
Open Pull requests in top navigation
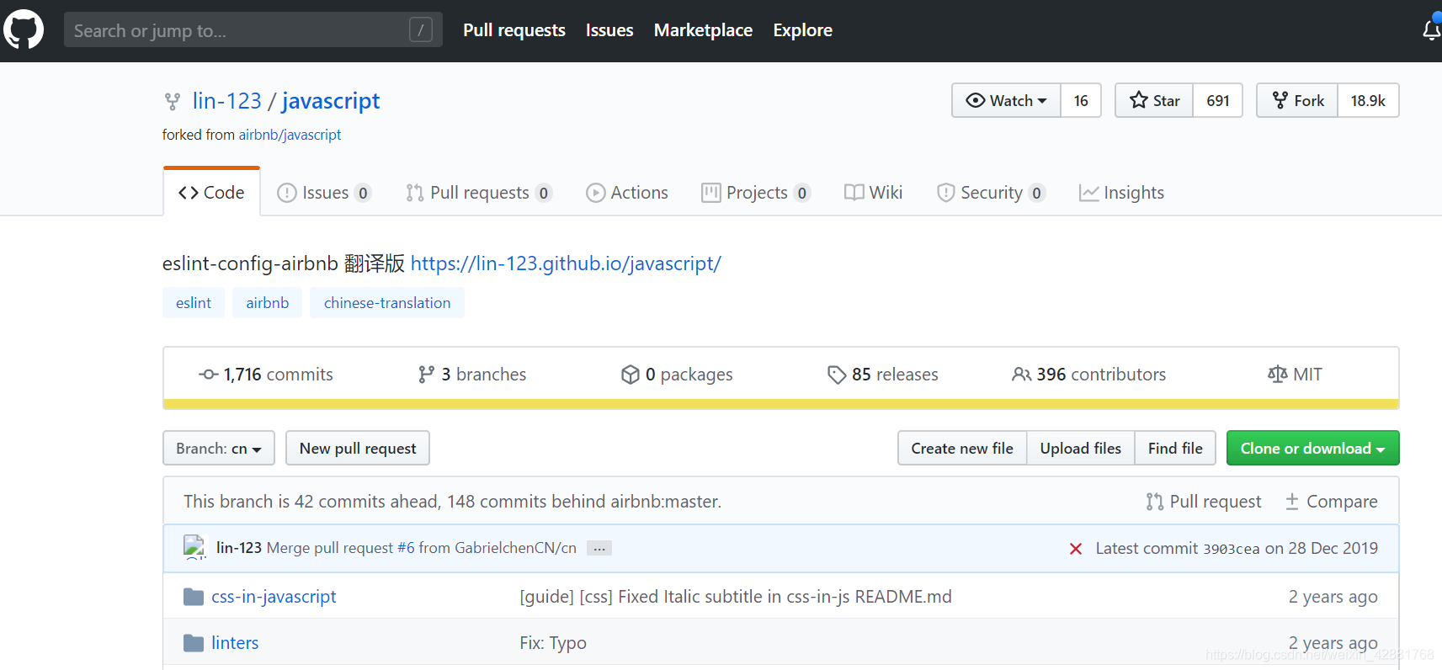(x=514, y=30)
